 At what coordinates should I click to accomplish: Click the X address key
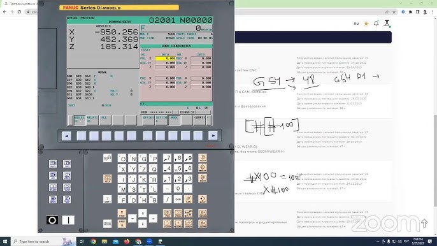tap(122, 168)
